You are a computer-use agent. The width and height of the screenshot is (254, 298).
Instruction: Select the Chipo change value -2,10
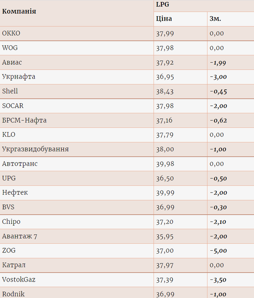point(218,222)
